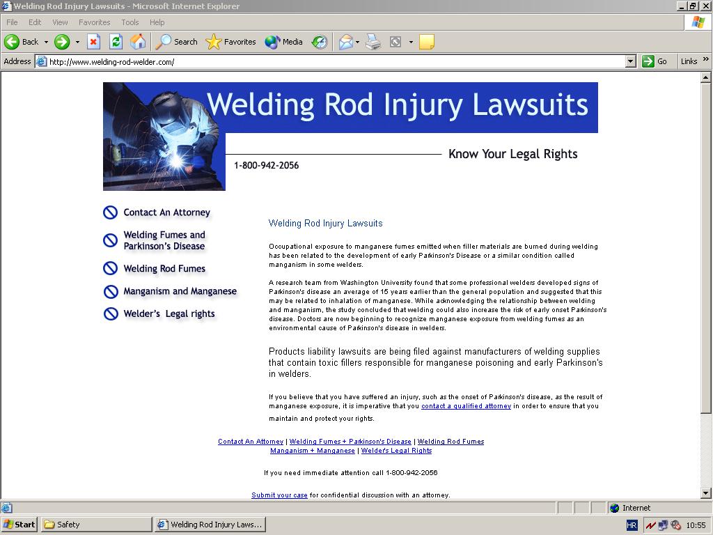Open the Favorites star button
This screenshot has height=535, width=713.
pyautogui.click(x=230, y=42)
